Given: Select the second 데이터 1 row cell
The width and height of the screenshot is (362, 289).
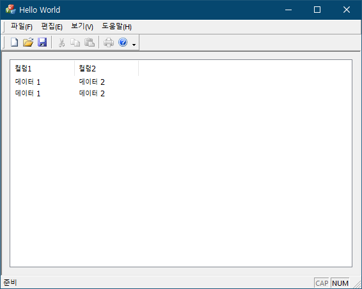Looking at the screenshot, I should pyautogui.click(x=28, y=93).
